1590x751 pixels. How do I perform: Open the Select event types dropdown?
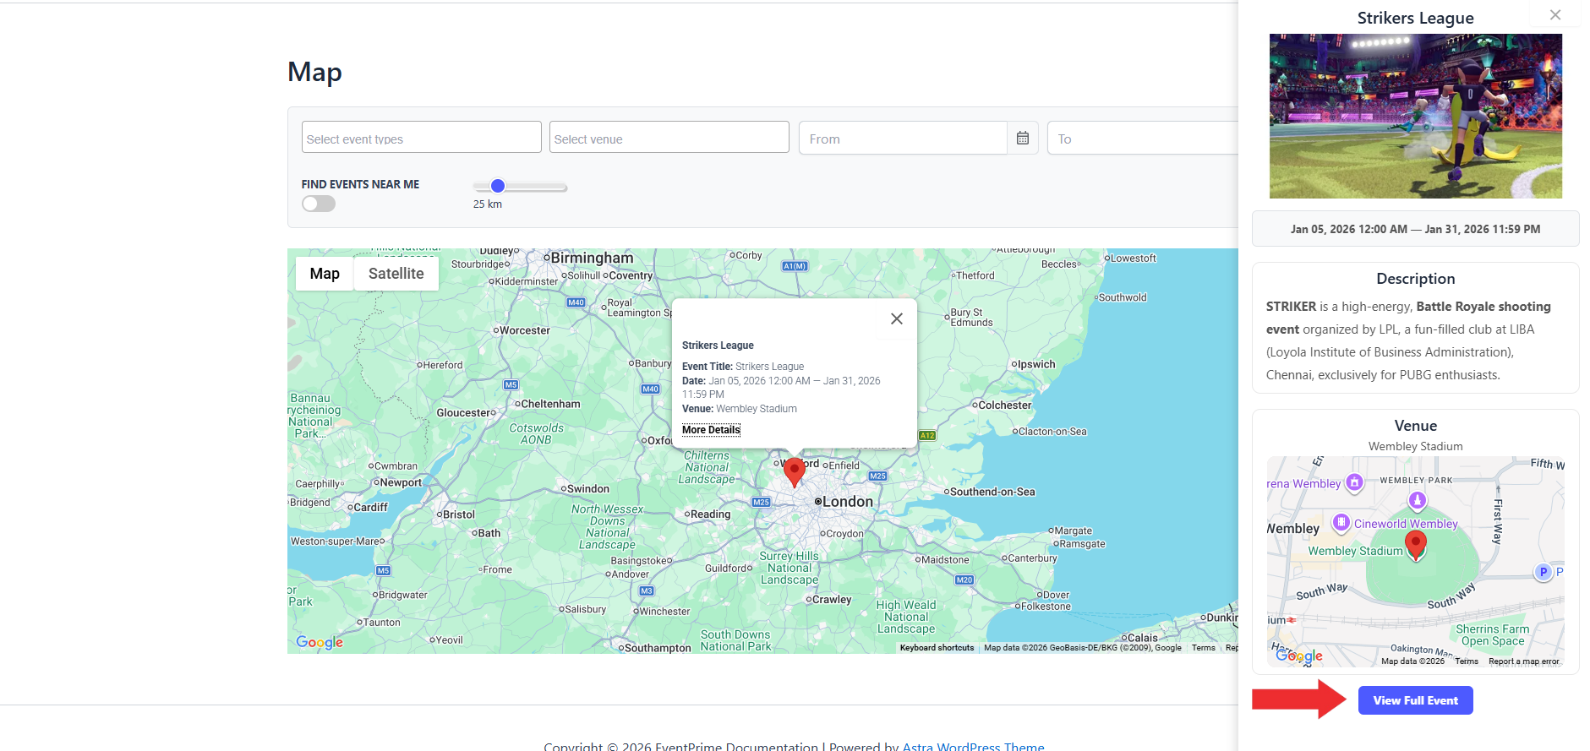coord(421,138)
